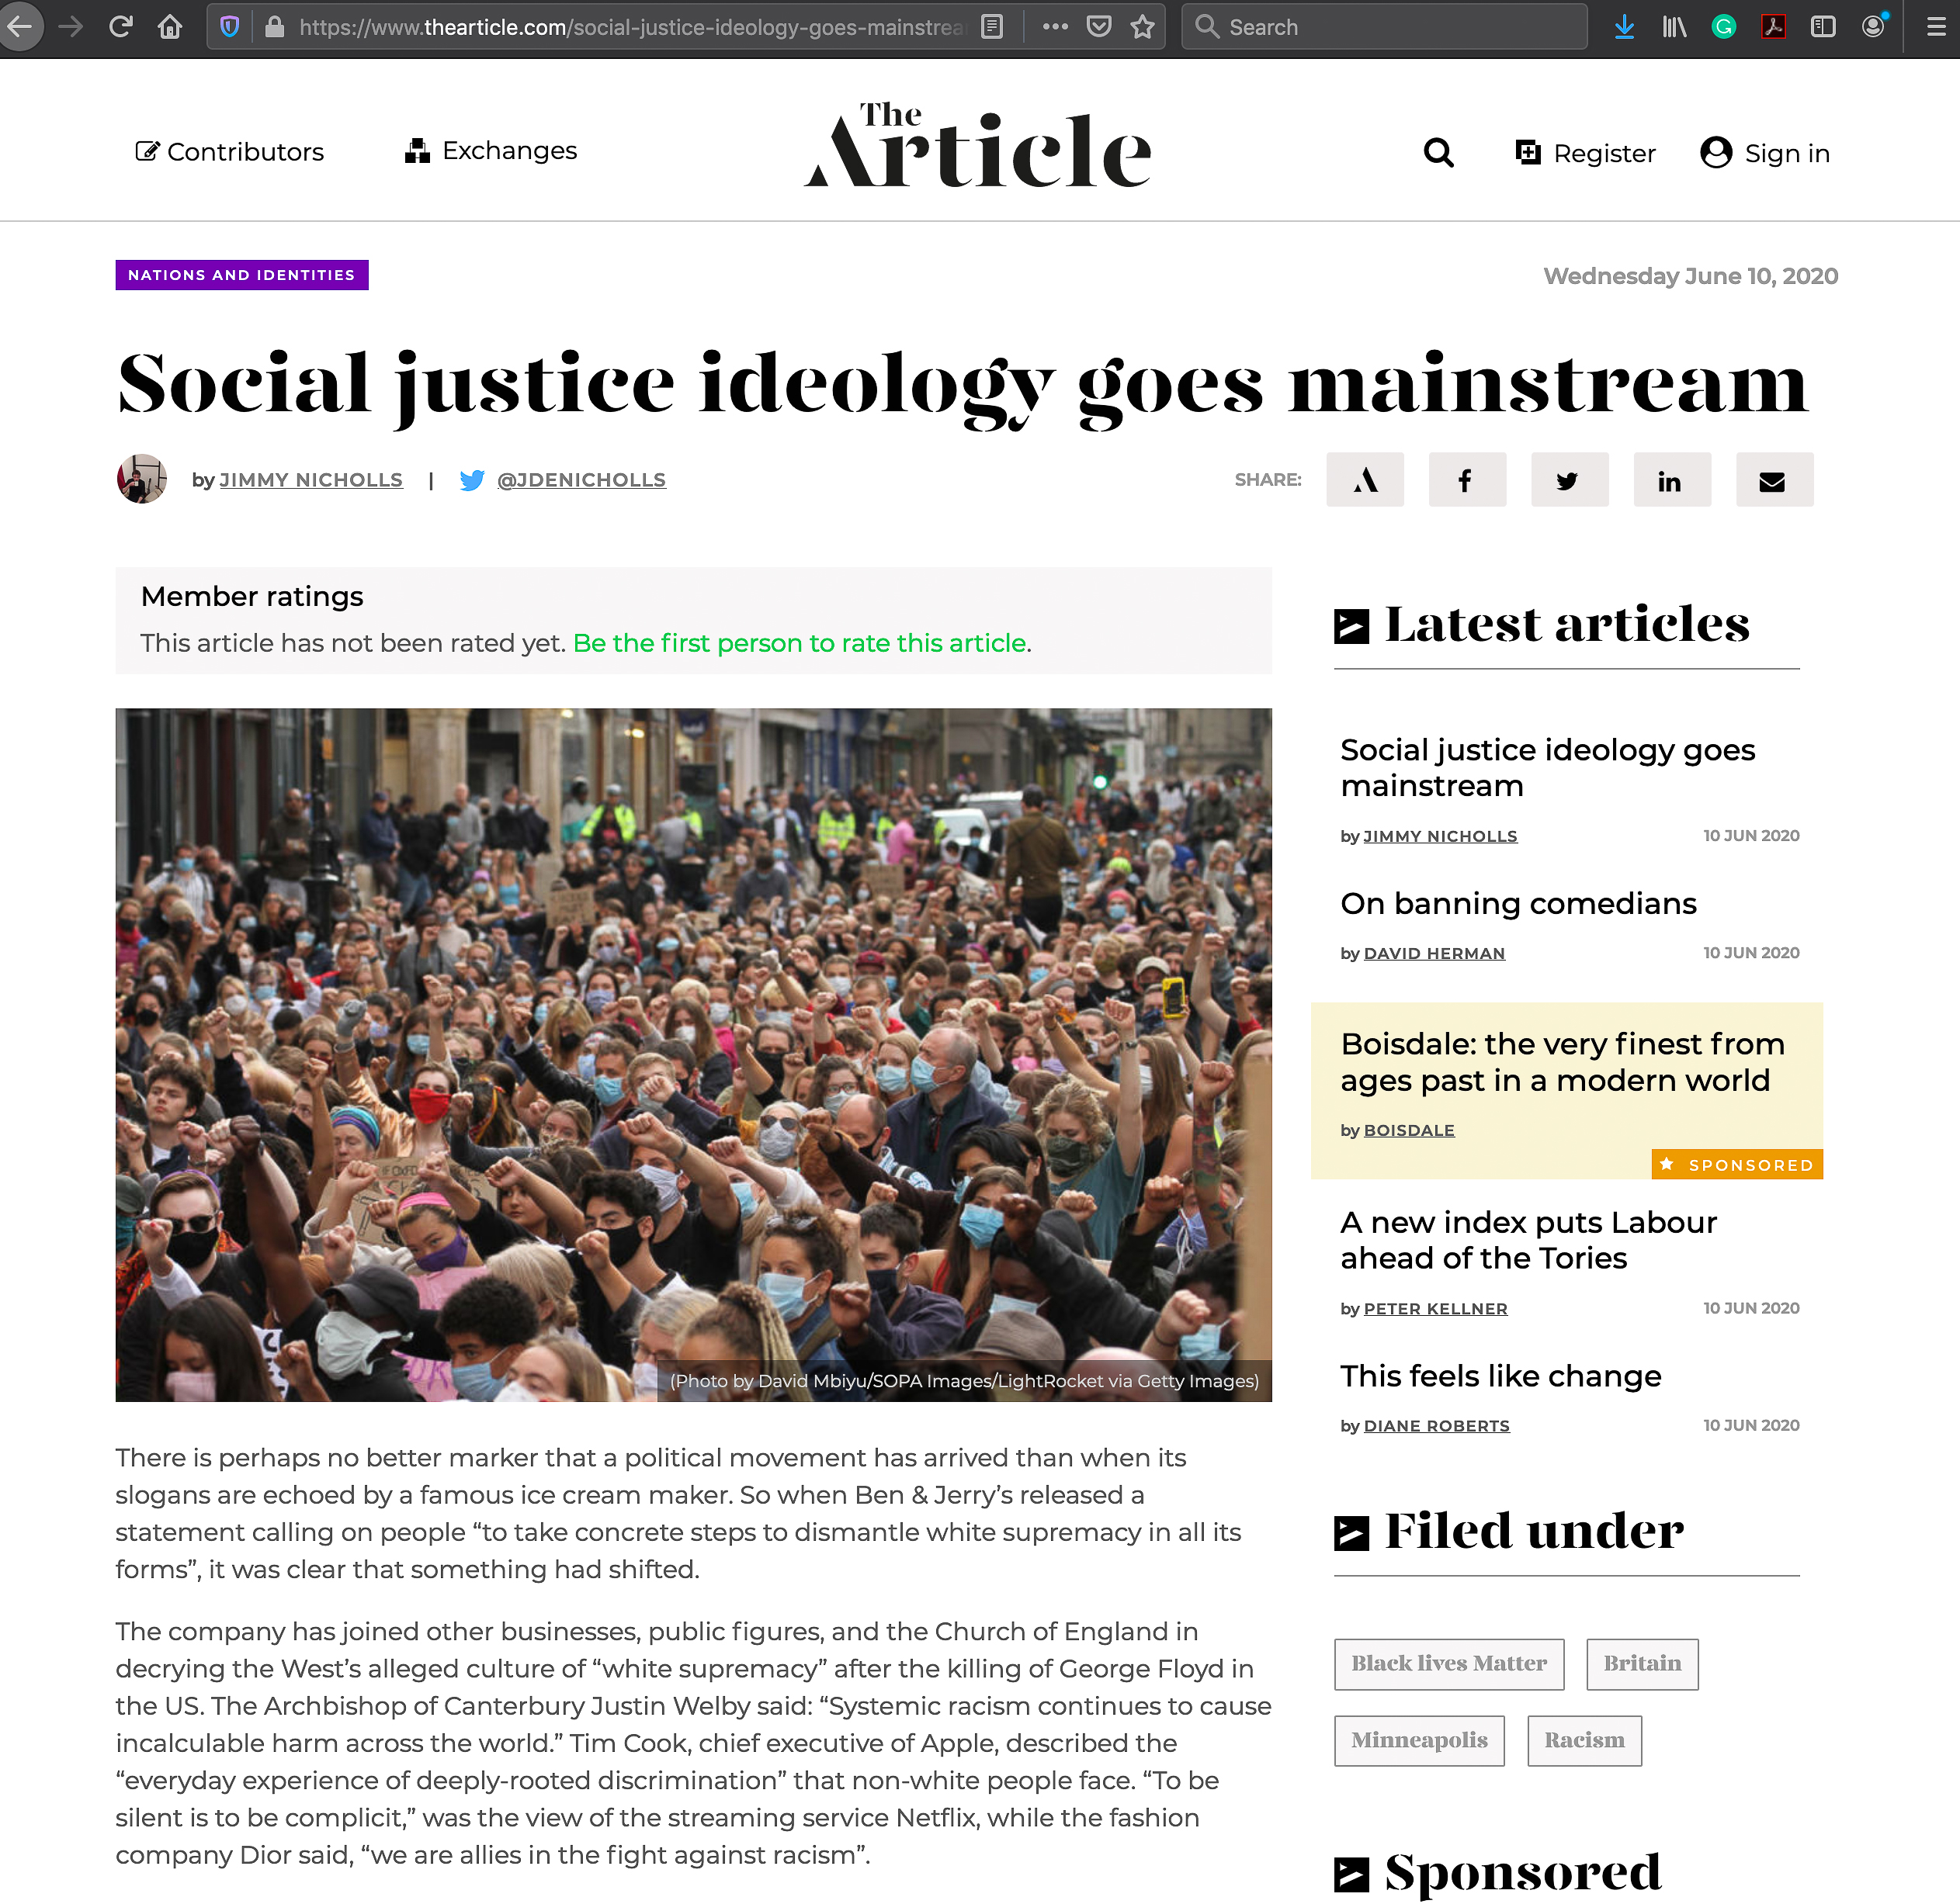Click the Sign in link
Viewport: 1960px width, 1904px height.
pyautogui.click(x=1765, y=153)
